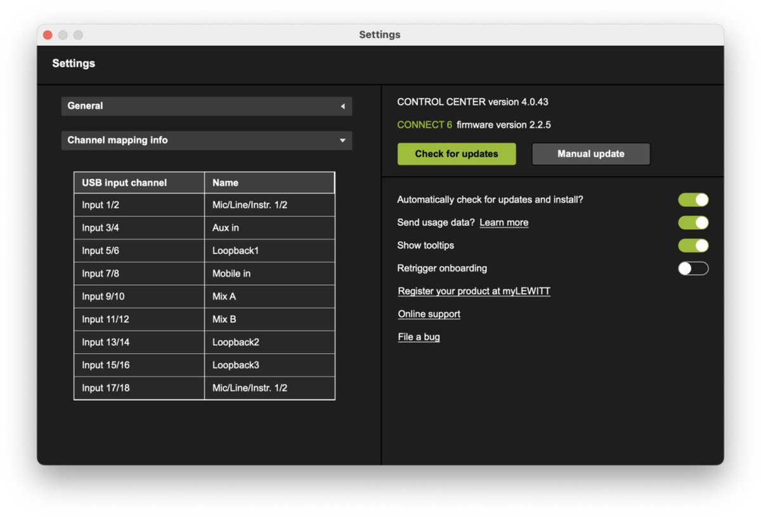This screenshot has height=517, width=761.
Task: Collapse the Channel mapping info section
Action: tap(342, 141)
